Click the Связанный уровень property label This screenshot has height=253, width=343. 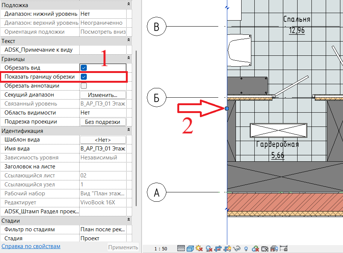31,104
